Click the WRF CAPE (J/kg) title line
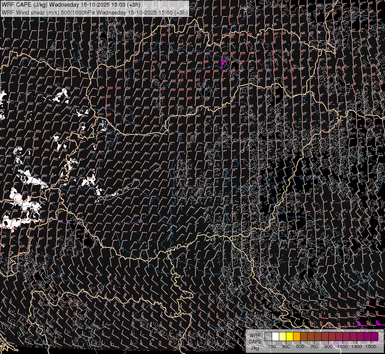Viewport: 385px width, 354px height. click(x=71, y=5)
